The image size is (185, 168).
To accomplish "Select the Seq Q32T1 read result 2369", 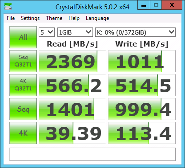I will tap(72, 61).
